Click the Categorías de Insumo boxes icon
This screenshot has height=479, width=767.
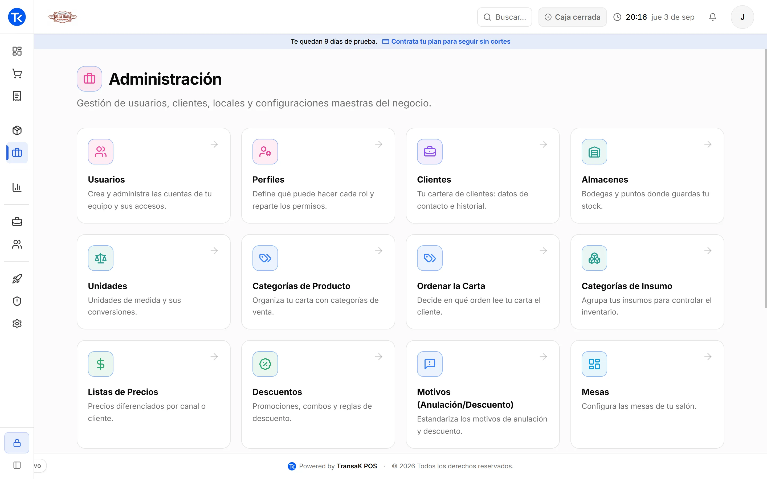pos(594,258)
